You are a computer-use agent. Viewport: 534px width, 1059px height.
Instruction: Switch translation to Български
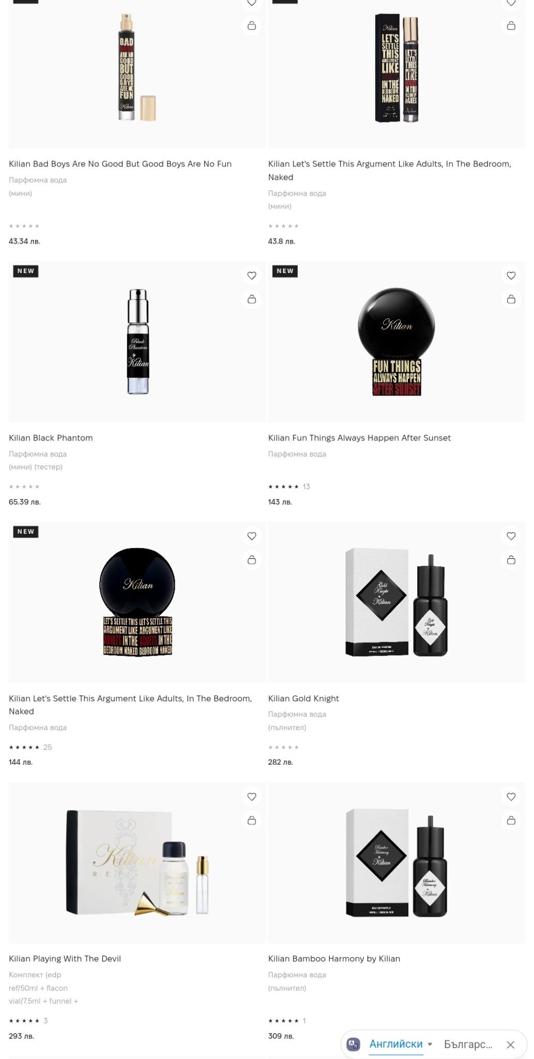click(468, 1044)
